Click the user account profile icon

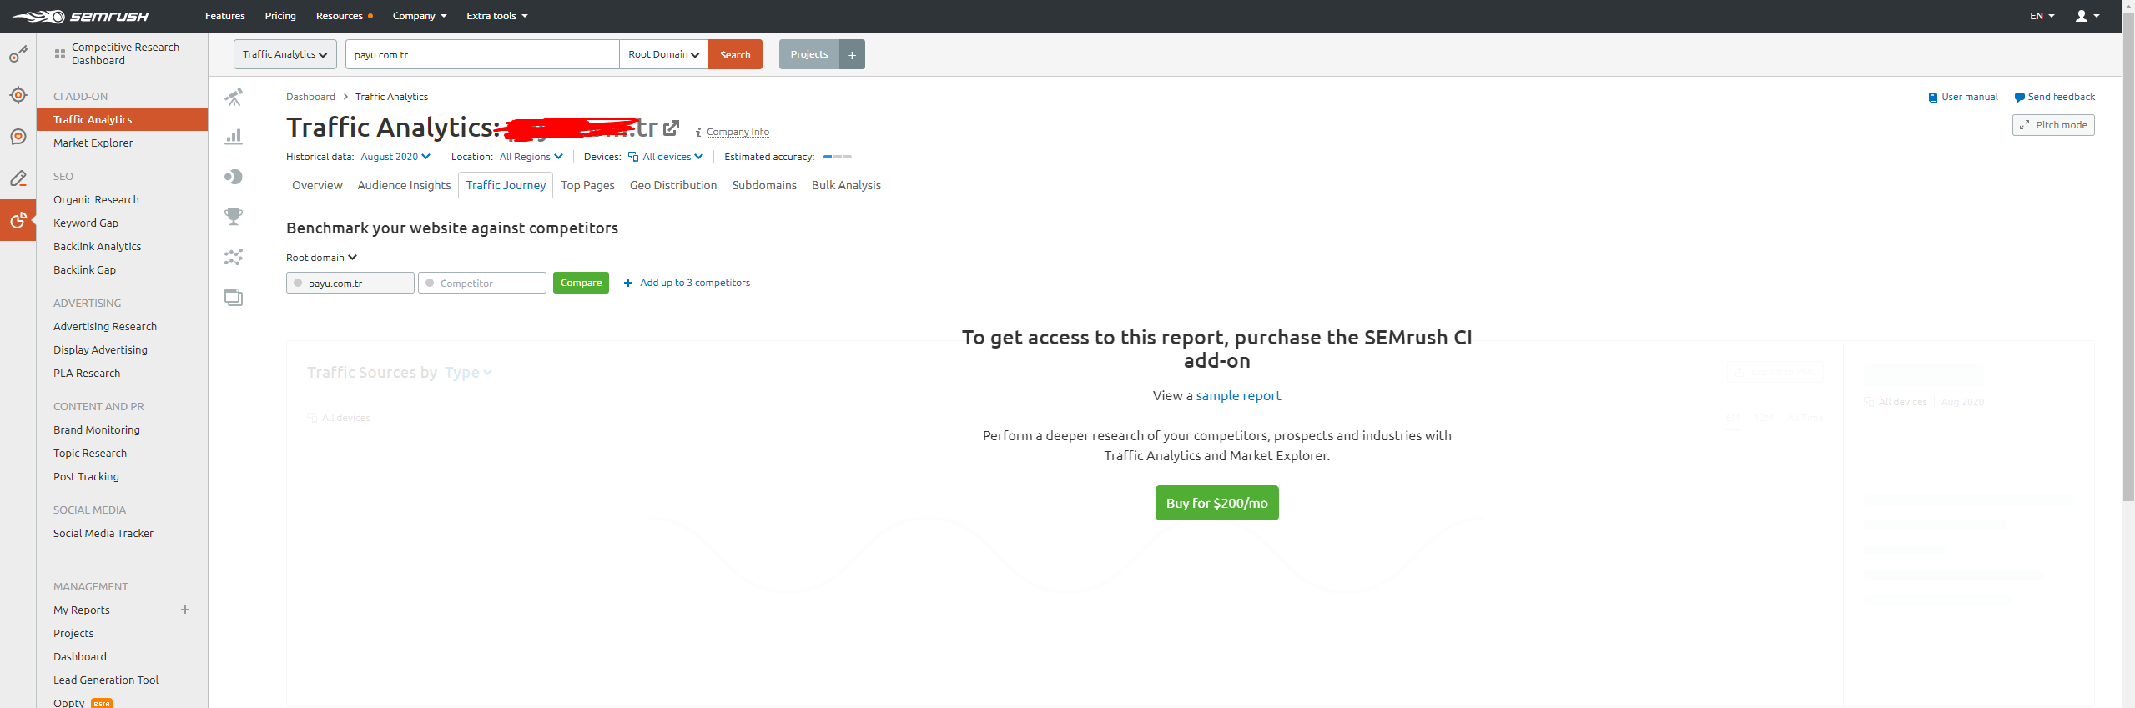coord(2081,16)
